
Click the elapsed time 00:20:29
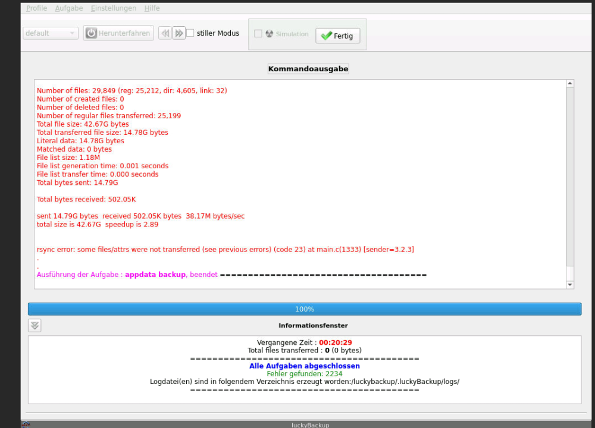[x=336, y=342]
